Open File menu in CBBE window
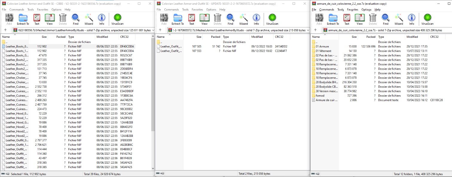452x177 pixels. point(4,10)
